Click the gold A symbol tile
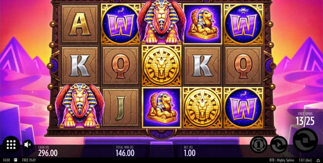 (x=80, y=24)
